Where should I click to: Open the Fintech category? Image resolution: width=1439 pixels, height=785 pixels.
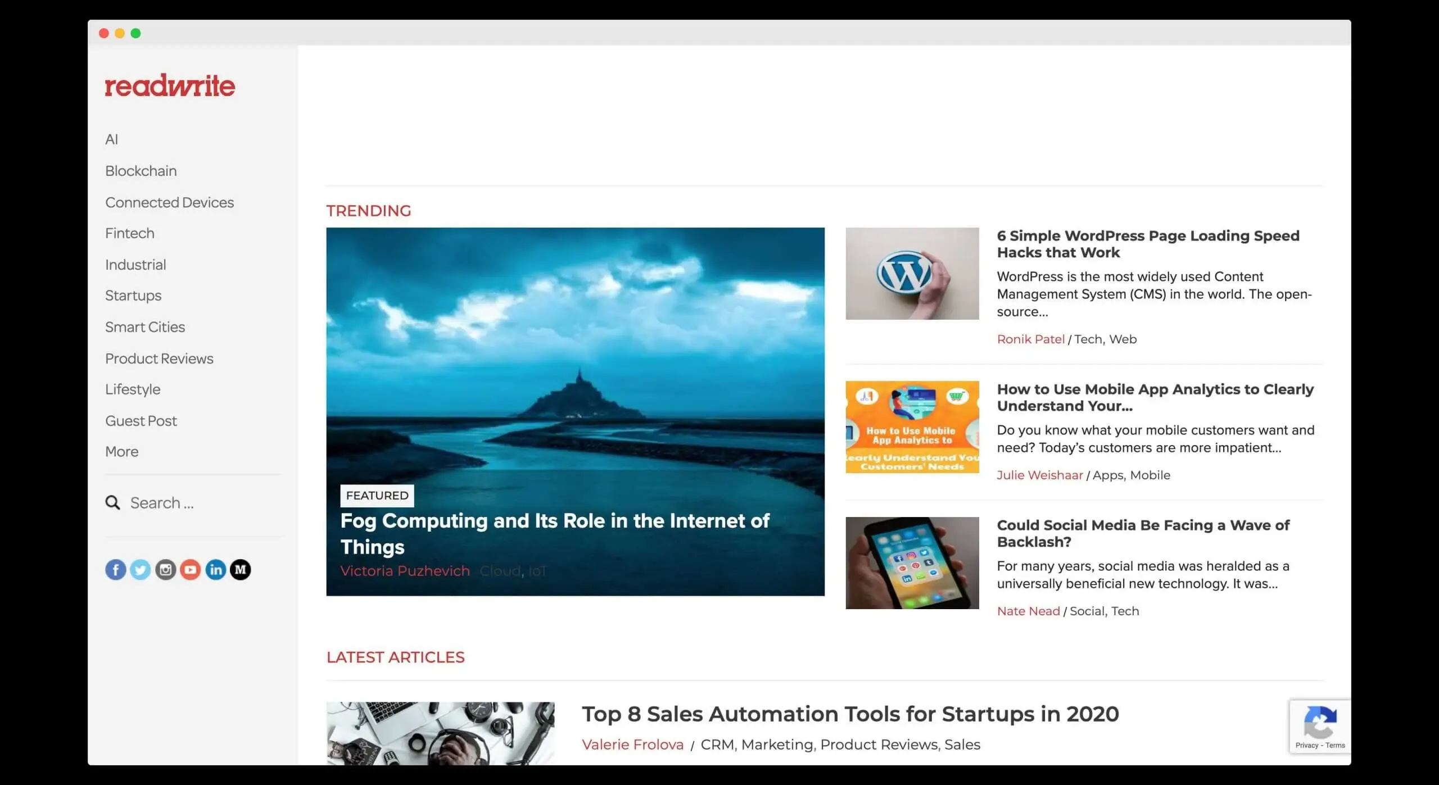click(x=129, y=233)
